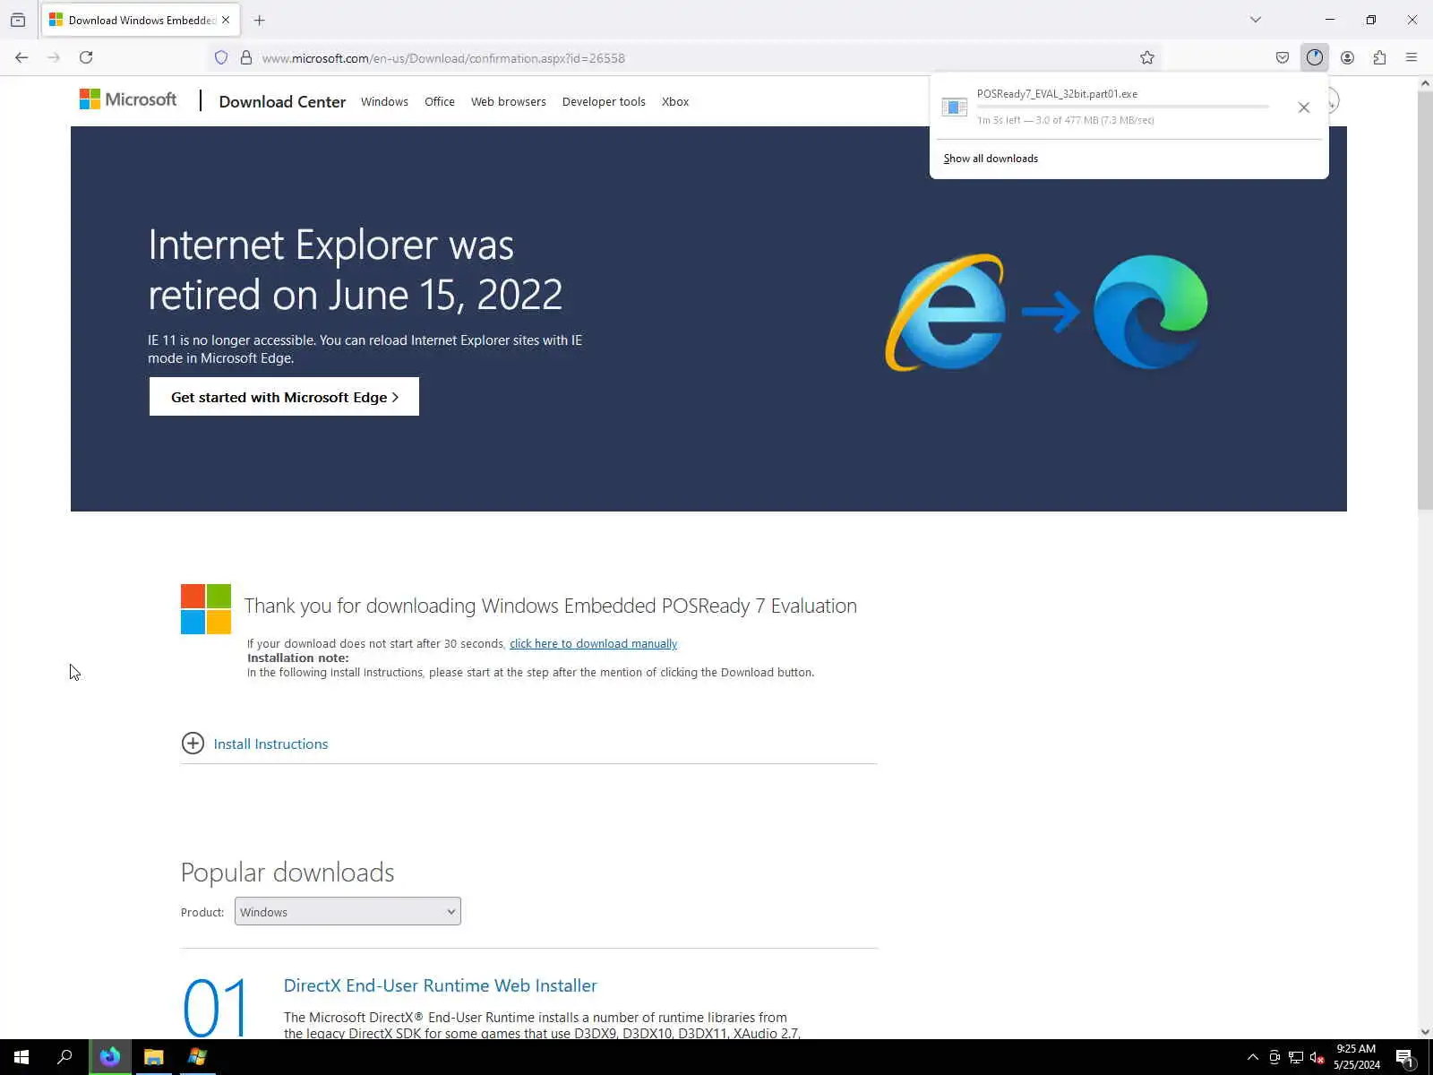Open the Firefox View icon at top-left
The image size is (1433, 1075).
(18, 20)
